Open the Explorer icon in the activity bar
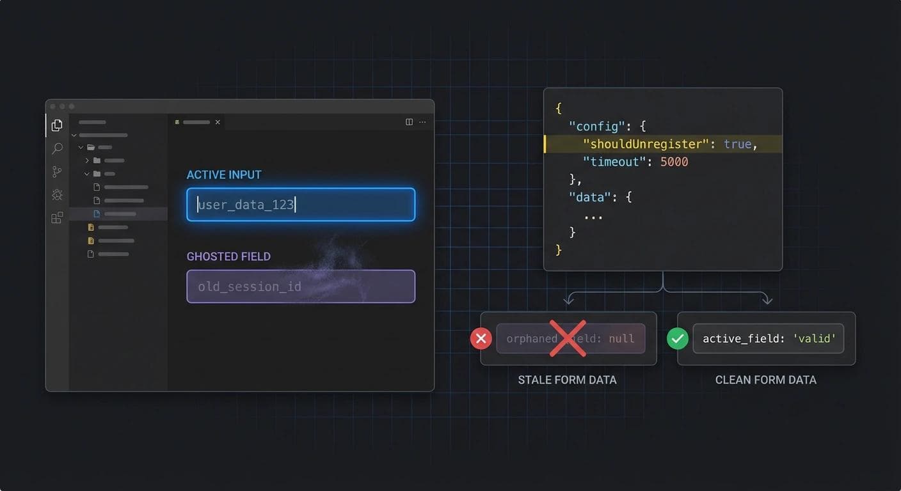Viewport: 901px width, 491px height. pyautogui.click(x=56, y=125)
